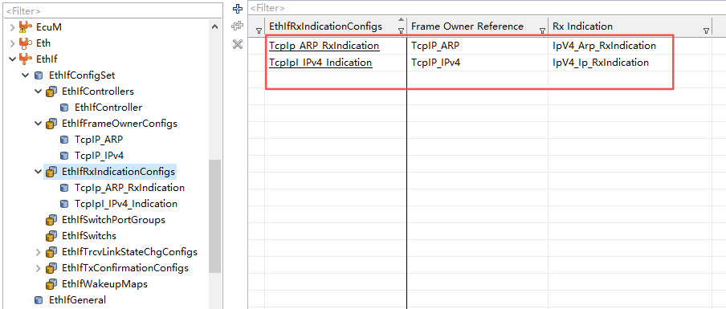This screenshot has width=726, height=309.
Task: Click filter funnel in Rx Indication column
Action: (706, 30)
